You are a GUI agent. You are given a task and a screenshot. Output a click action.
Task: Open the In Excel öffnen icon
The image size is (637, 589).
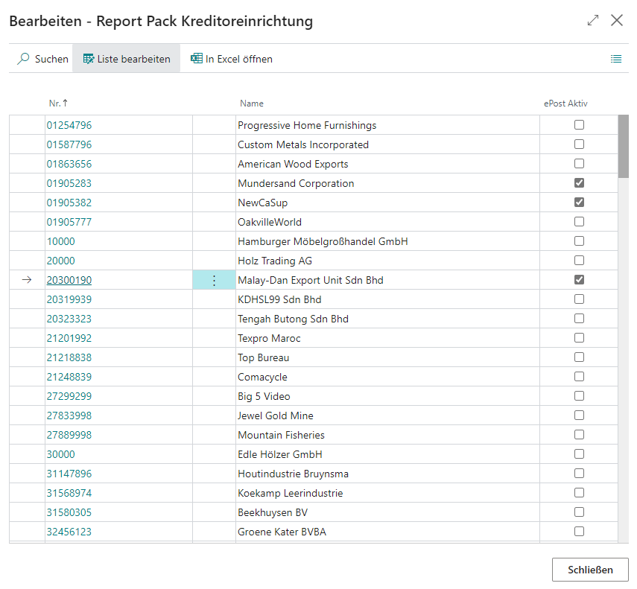tap(197, 58)
